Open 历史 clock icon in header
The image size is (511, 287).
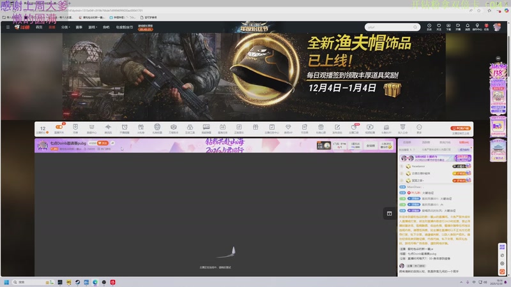pyautogui.click(x=429, y=27)
